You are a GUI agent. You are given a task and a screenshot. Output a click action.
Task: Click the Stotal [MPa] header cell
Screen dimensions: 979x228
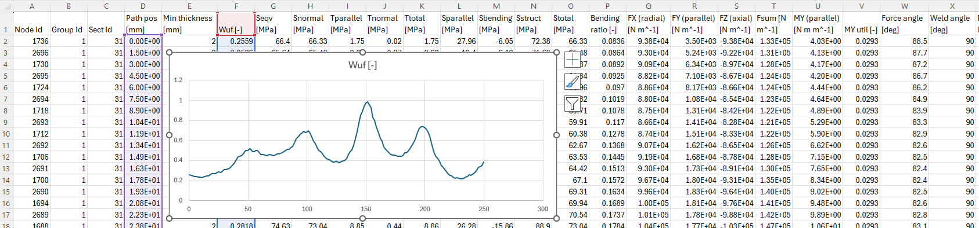pos(571,24)
